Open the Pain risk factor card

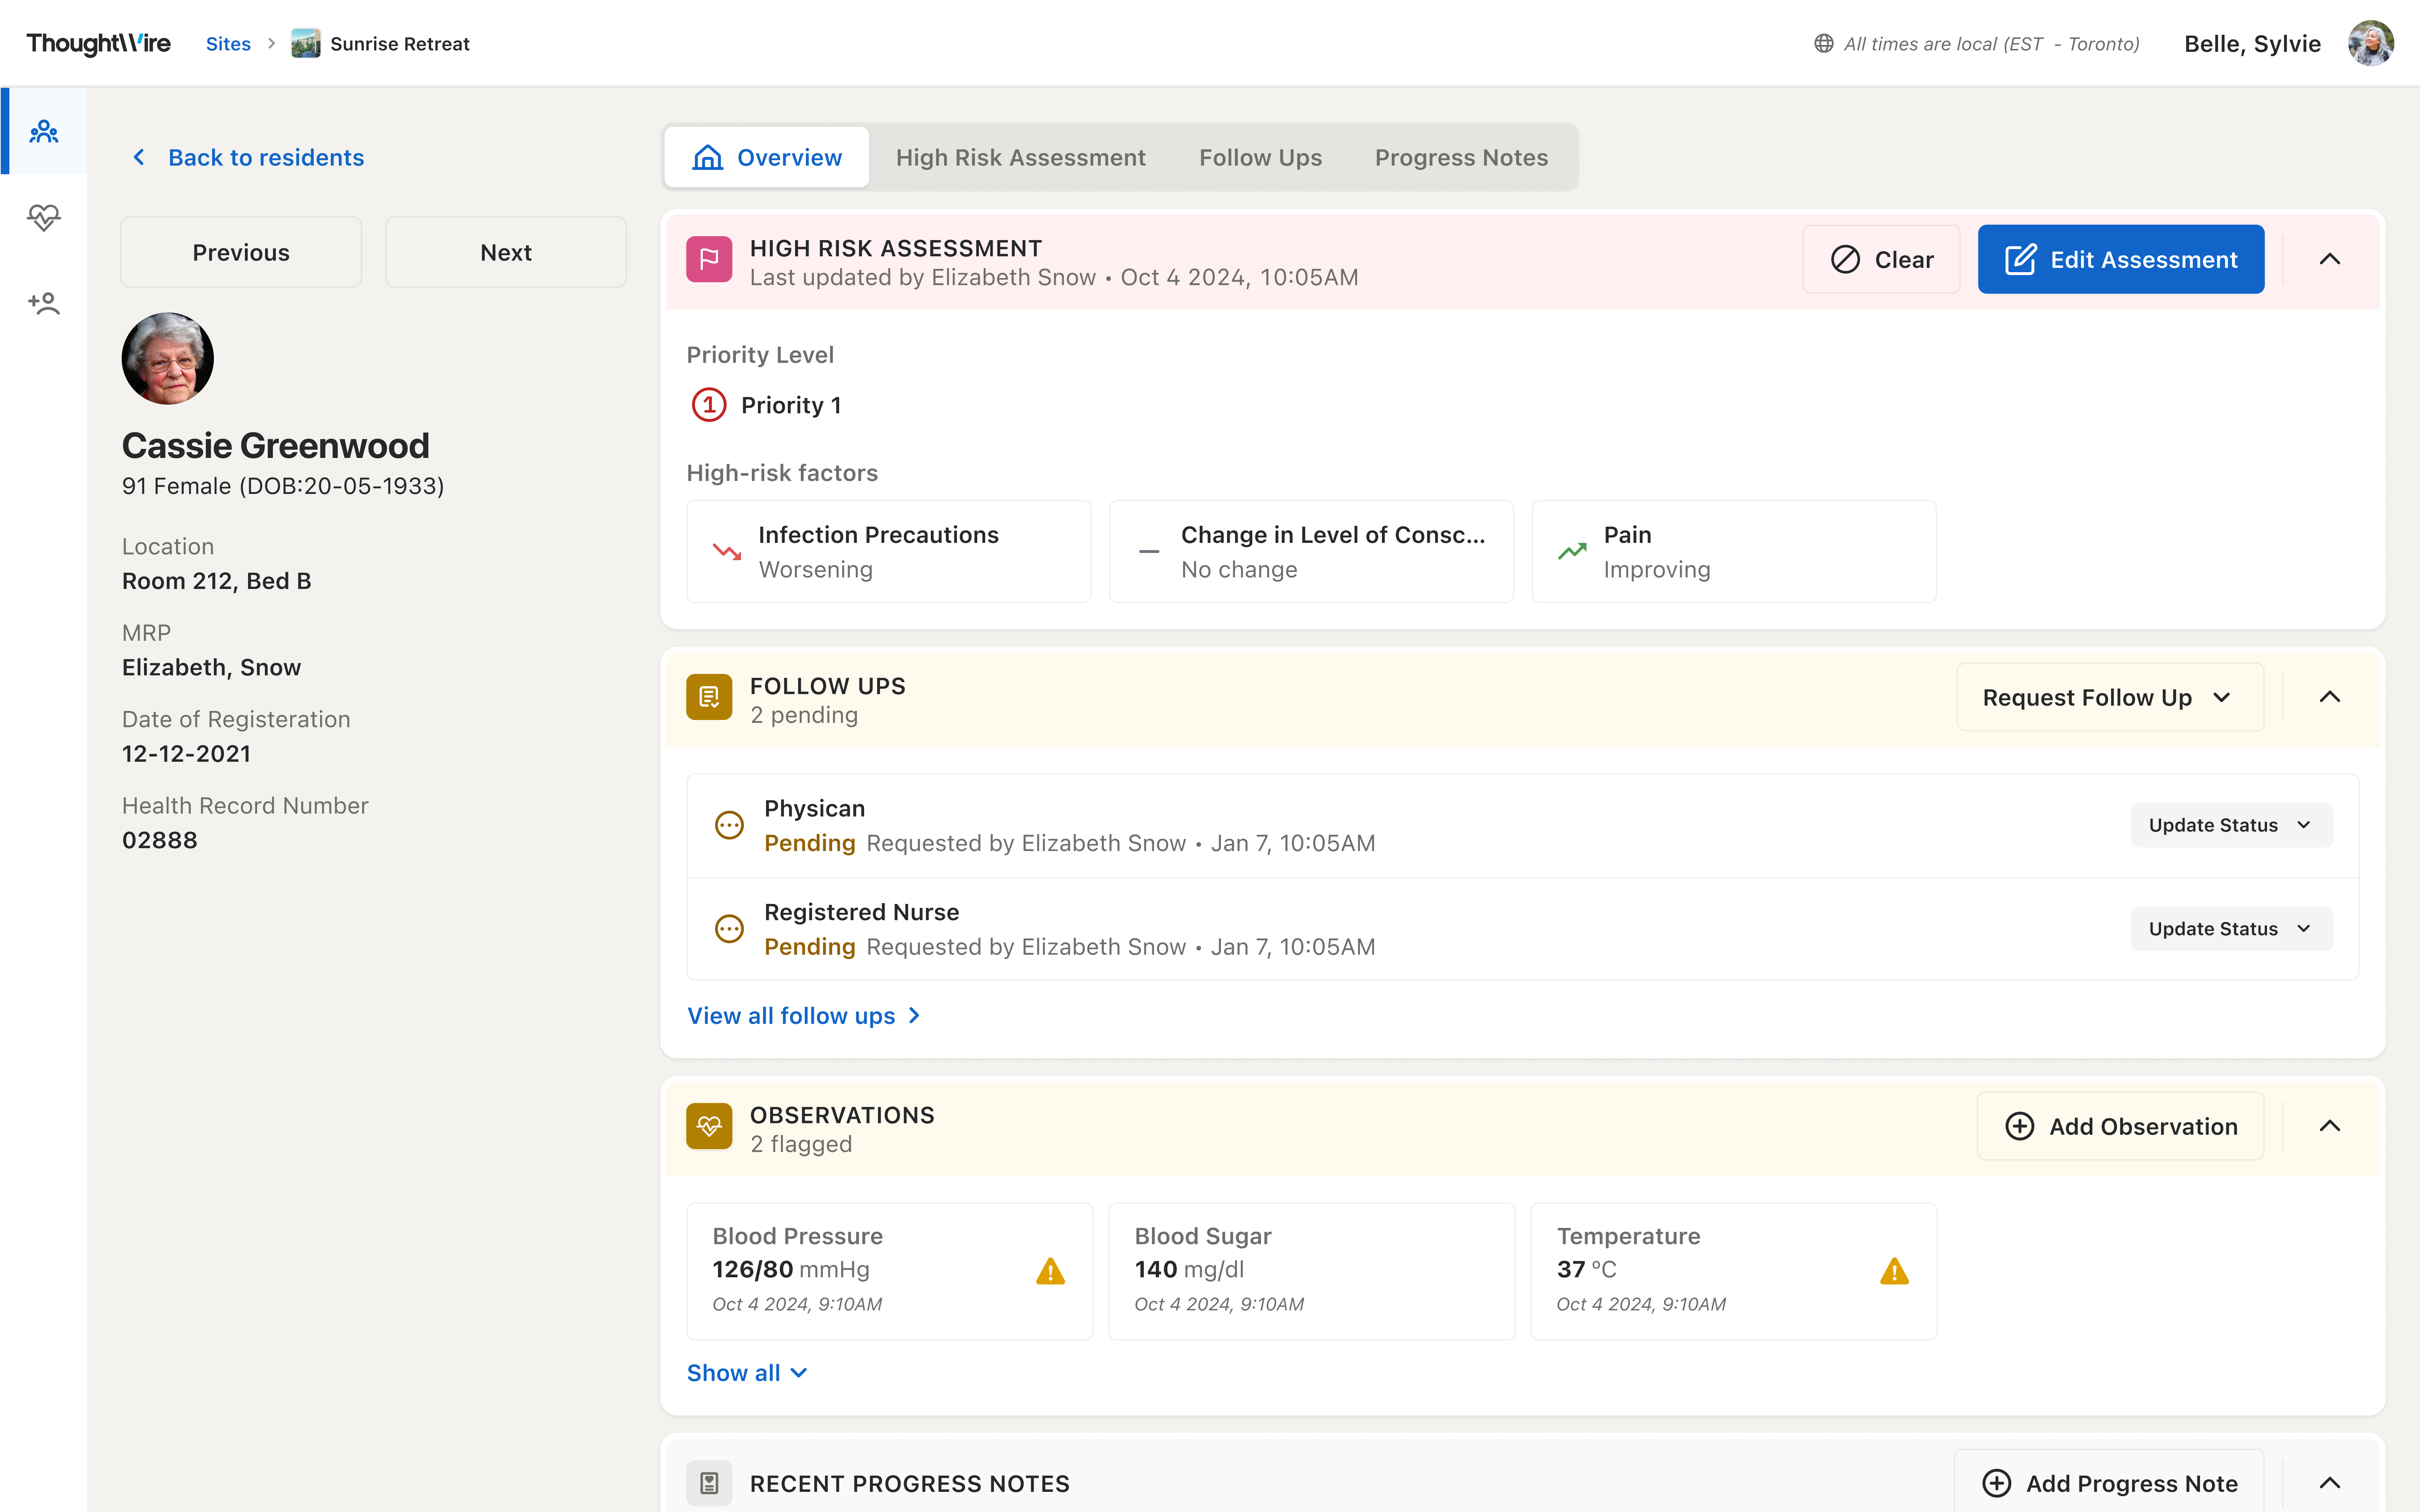[1734, 551]
